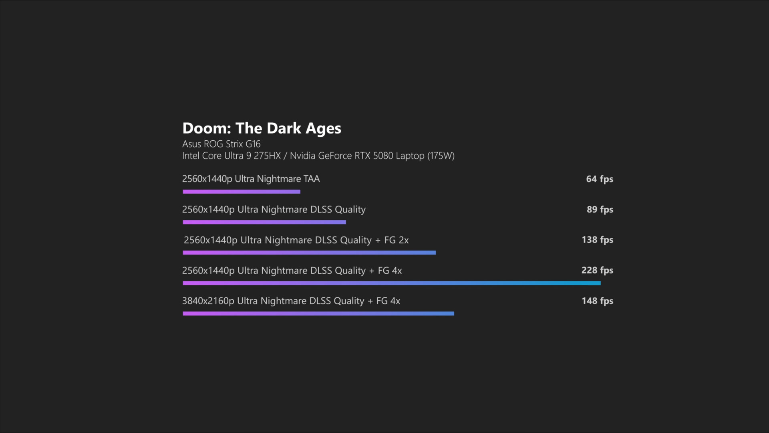
Task: Click the 1440p DLSS Quality label without FG
Action: 274,209
